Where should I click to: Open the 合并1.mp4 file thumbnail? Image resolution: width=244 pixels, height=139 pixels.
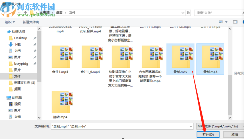62,57
